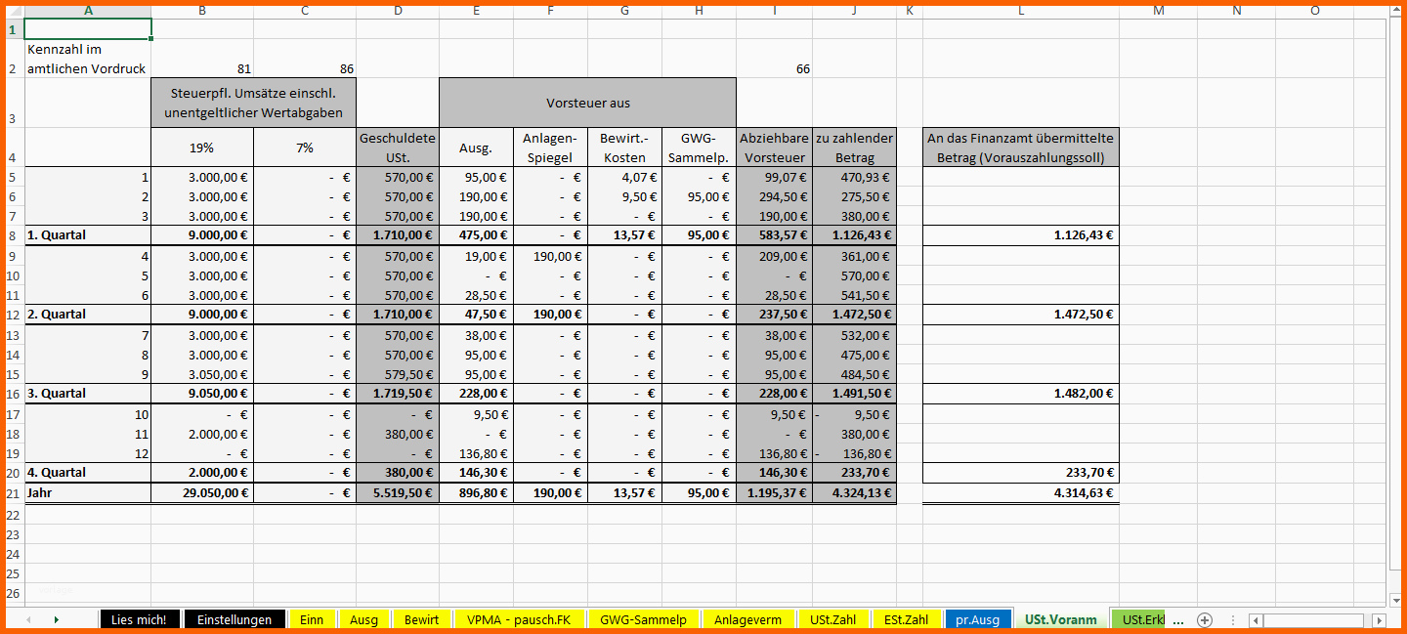
Task: Select column header K
Action: 910,11
